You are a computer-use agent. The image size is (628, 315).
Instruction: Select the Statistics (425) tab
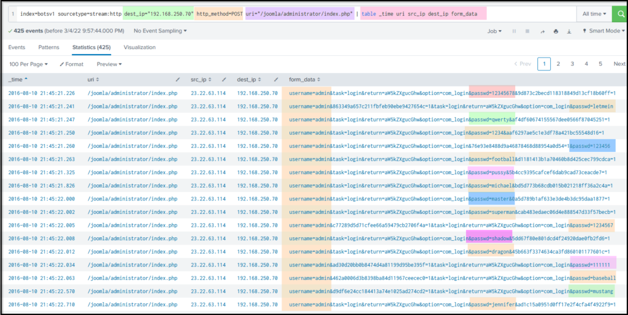[x=92, y=47]
